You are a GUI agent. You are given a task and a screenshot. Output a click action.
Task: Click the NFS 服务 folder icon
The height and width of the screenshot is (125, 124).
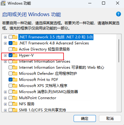15,104
